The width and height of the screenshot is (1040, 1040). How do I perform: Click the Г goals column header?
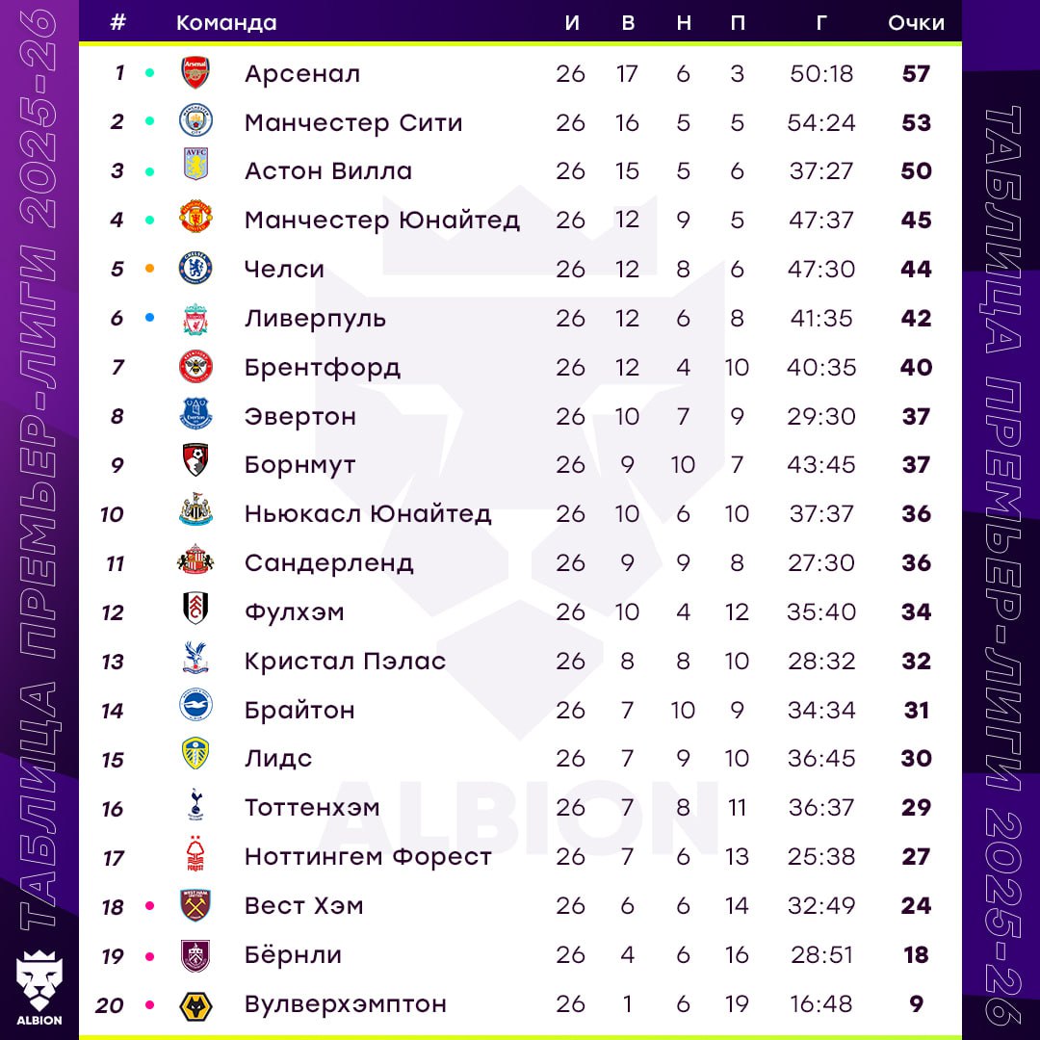(x=821, y=23)
